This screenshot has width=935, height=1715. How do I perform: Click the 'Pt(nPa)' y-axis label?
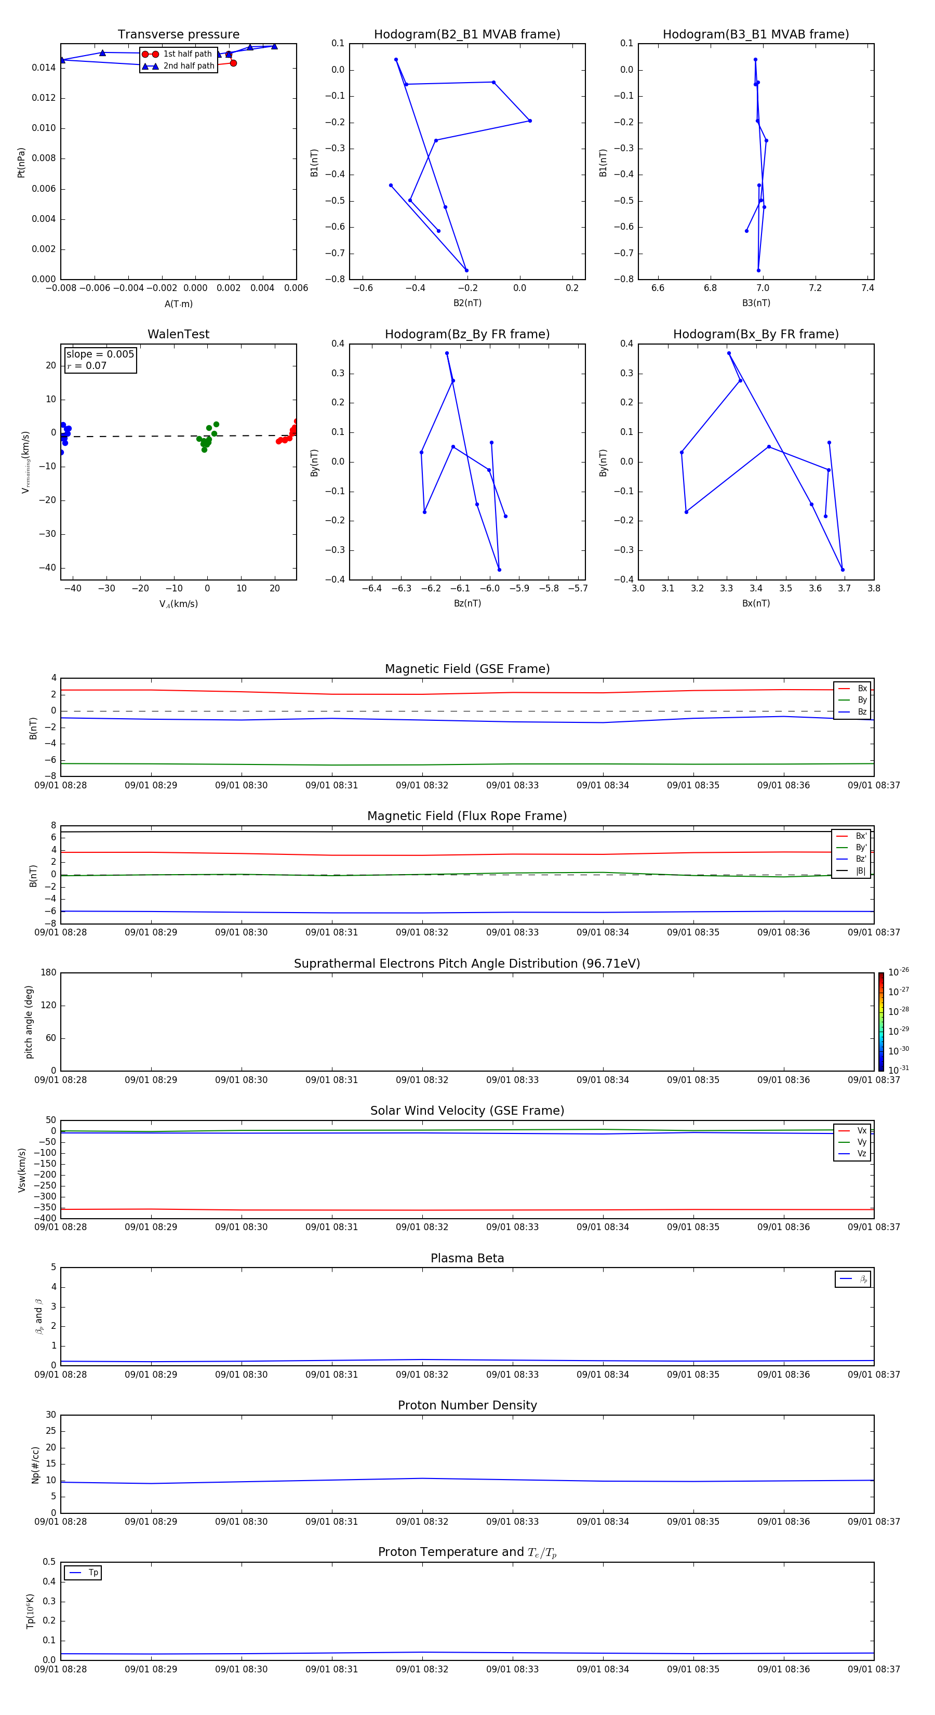tap(21, 162)
